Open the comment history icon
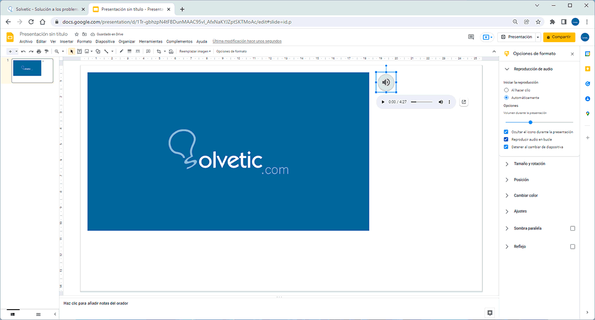This screenshot has width=595, height=320. pyautogui.click(x=471, y=37)
